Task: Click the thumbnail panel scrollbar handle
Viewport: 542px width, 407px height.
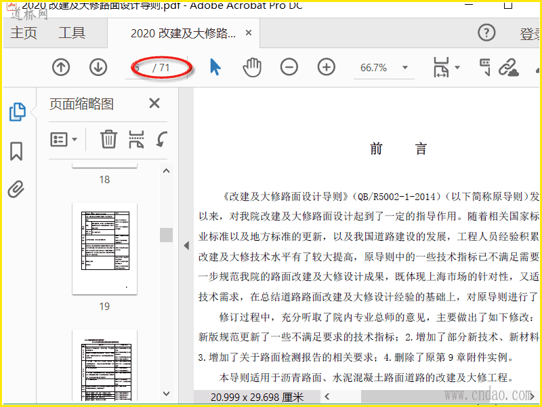Action: (166, 235)
